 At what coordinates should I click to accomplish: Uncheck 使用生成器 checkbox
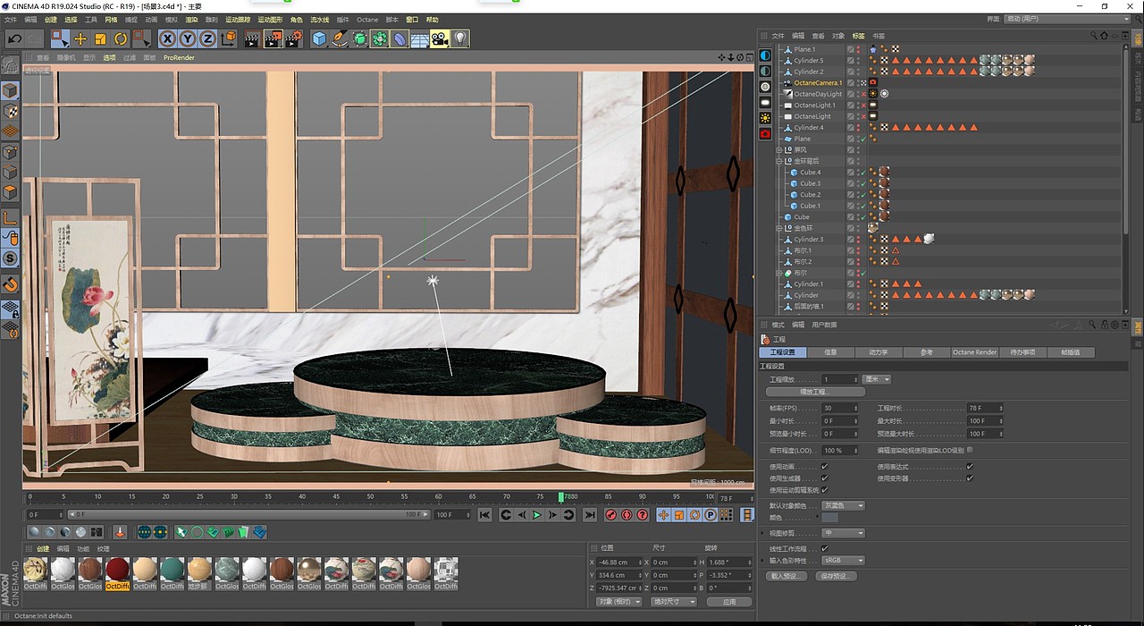pyautogui.click(x=825, y=478)
